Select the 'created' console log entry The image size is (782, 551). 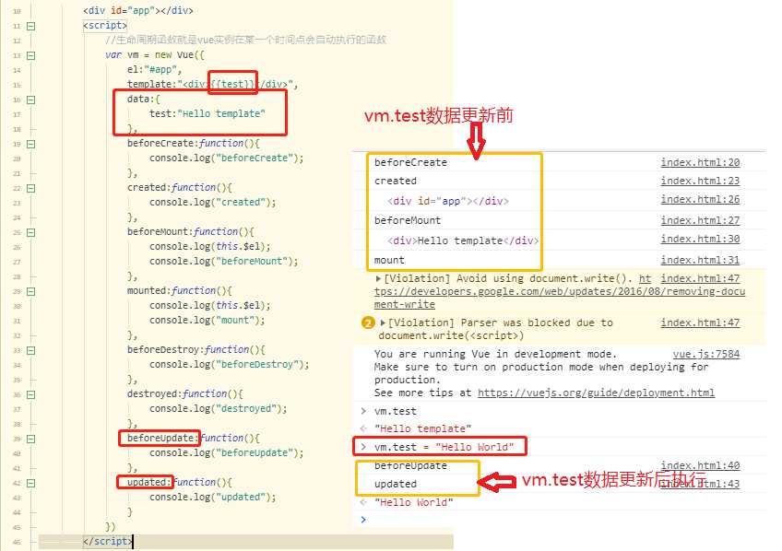[396, 181]
